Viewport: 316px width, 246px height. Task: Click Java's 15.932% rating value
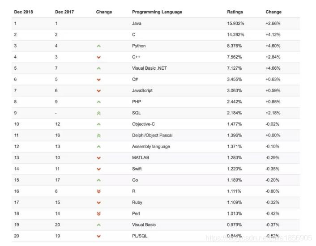235,23
